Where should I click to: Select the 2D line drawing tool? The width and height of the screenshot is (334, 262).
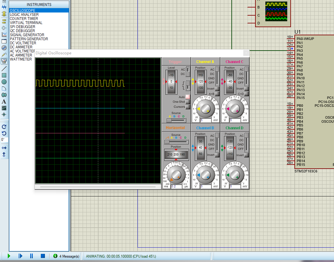click(4, 68)
